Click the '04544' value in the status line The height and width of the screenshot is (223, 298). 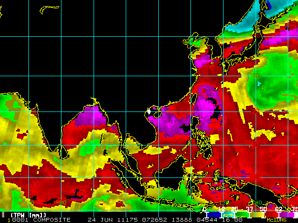click(207, 220)
